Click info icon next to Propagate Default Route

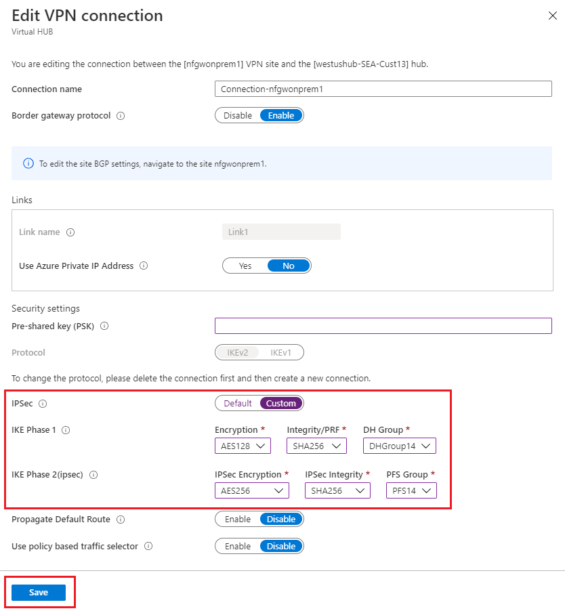tap(121, 520)
